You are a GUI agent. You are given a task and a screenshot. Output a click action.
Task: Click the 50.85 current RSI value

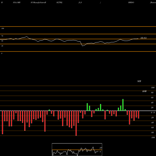click(x=144, y=38)
